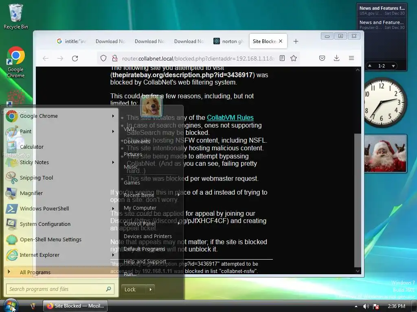Screen dimensions: 417x312
Task: Save page to Pocket
Action: pos(322,58)
